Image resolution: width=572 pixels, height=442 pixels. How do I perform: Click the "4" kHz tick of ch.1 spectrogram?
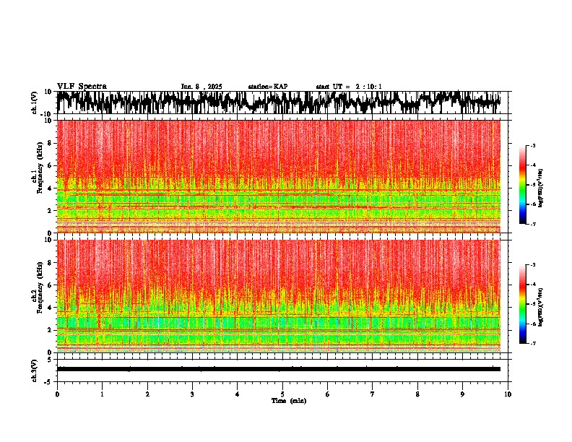tap(51, 188)
